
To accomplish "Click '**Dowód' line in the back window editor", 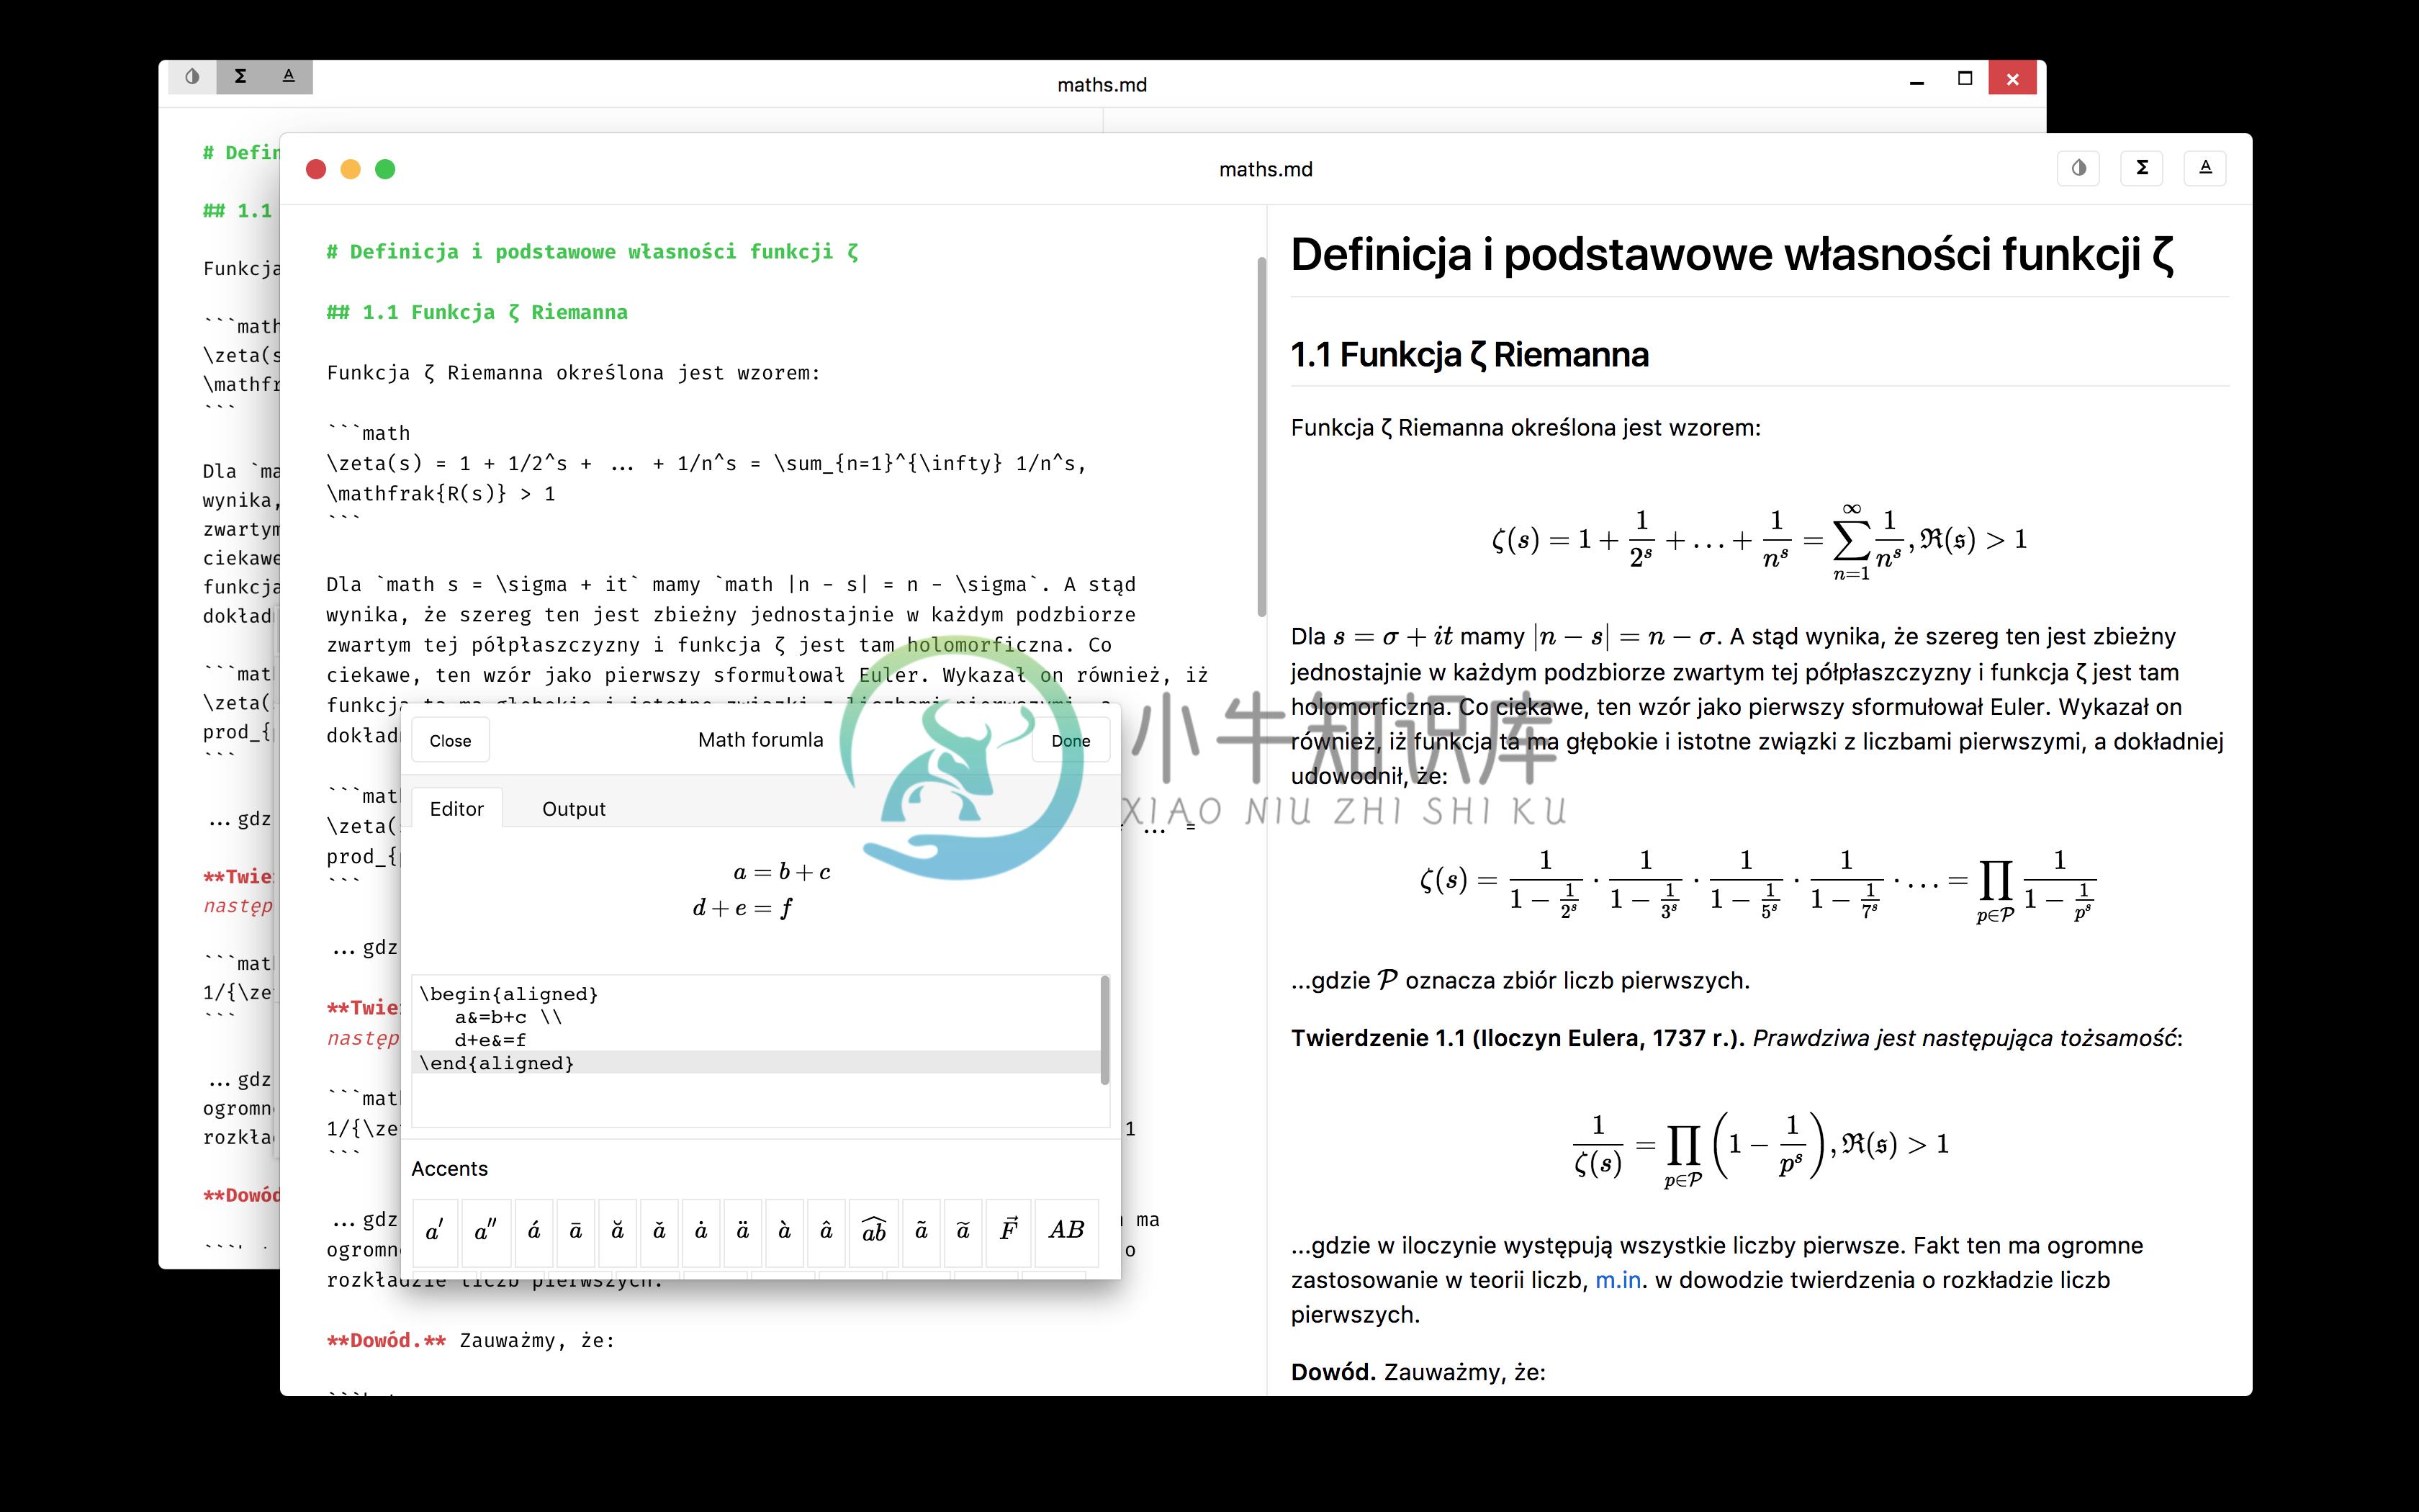I will click(242, 1195).
